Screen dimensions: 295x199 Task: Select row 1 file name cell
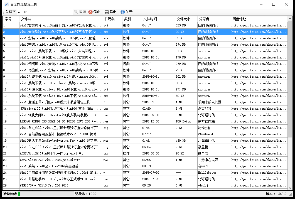[61, 25]
